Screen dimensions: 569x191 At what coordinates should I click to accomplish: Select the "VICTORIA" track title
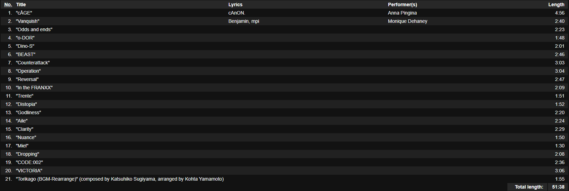click(29, 171)
